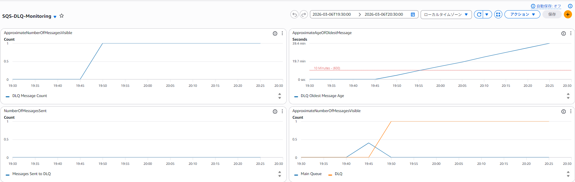Open the refresh interval dropdown arrow
Screen dimensions: 575x182
click(487, 14)
